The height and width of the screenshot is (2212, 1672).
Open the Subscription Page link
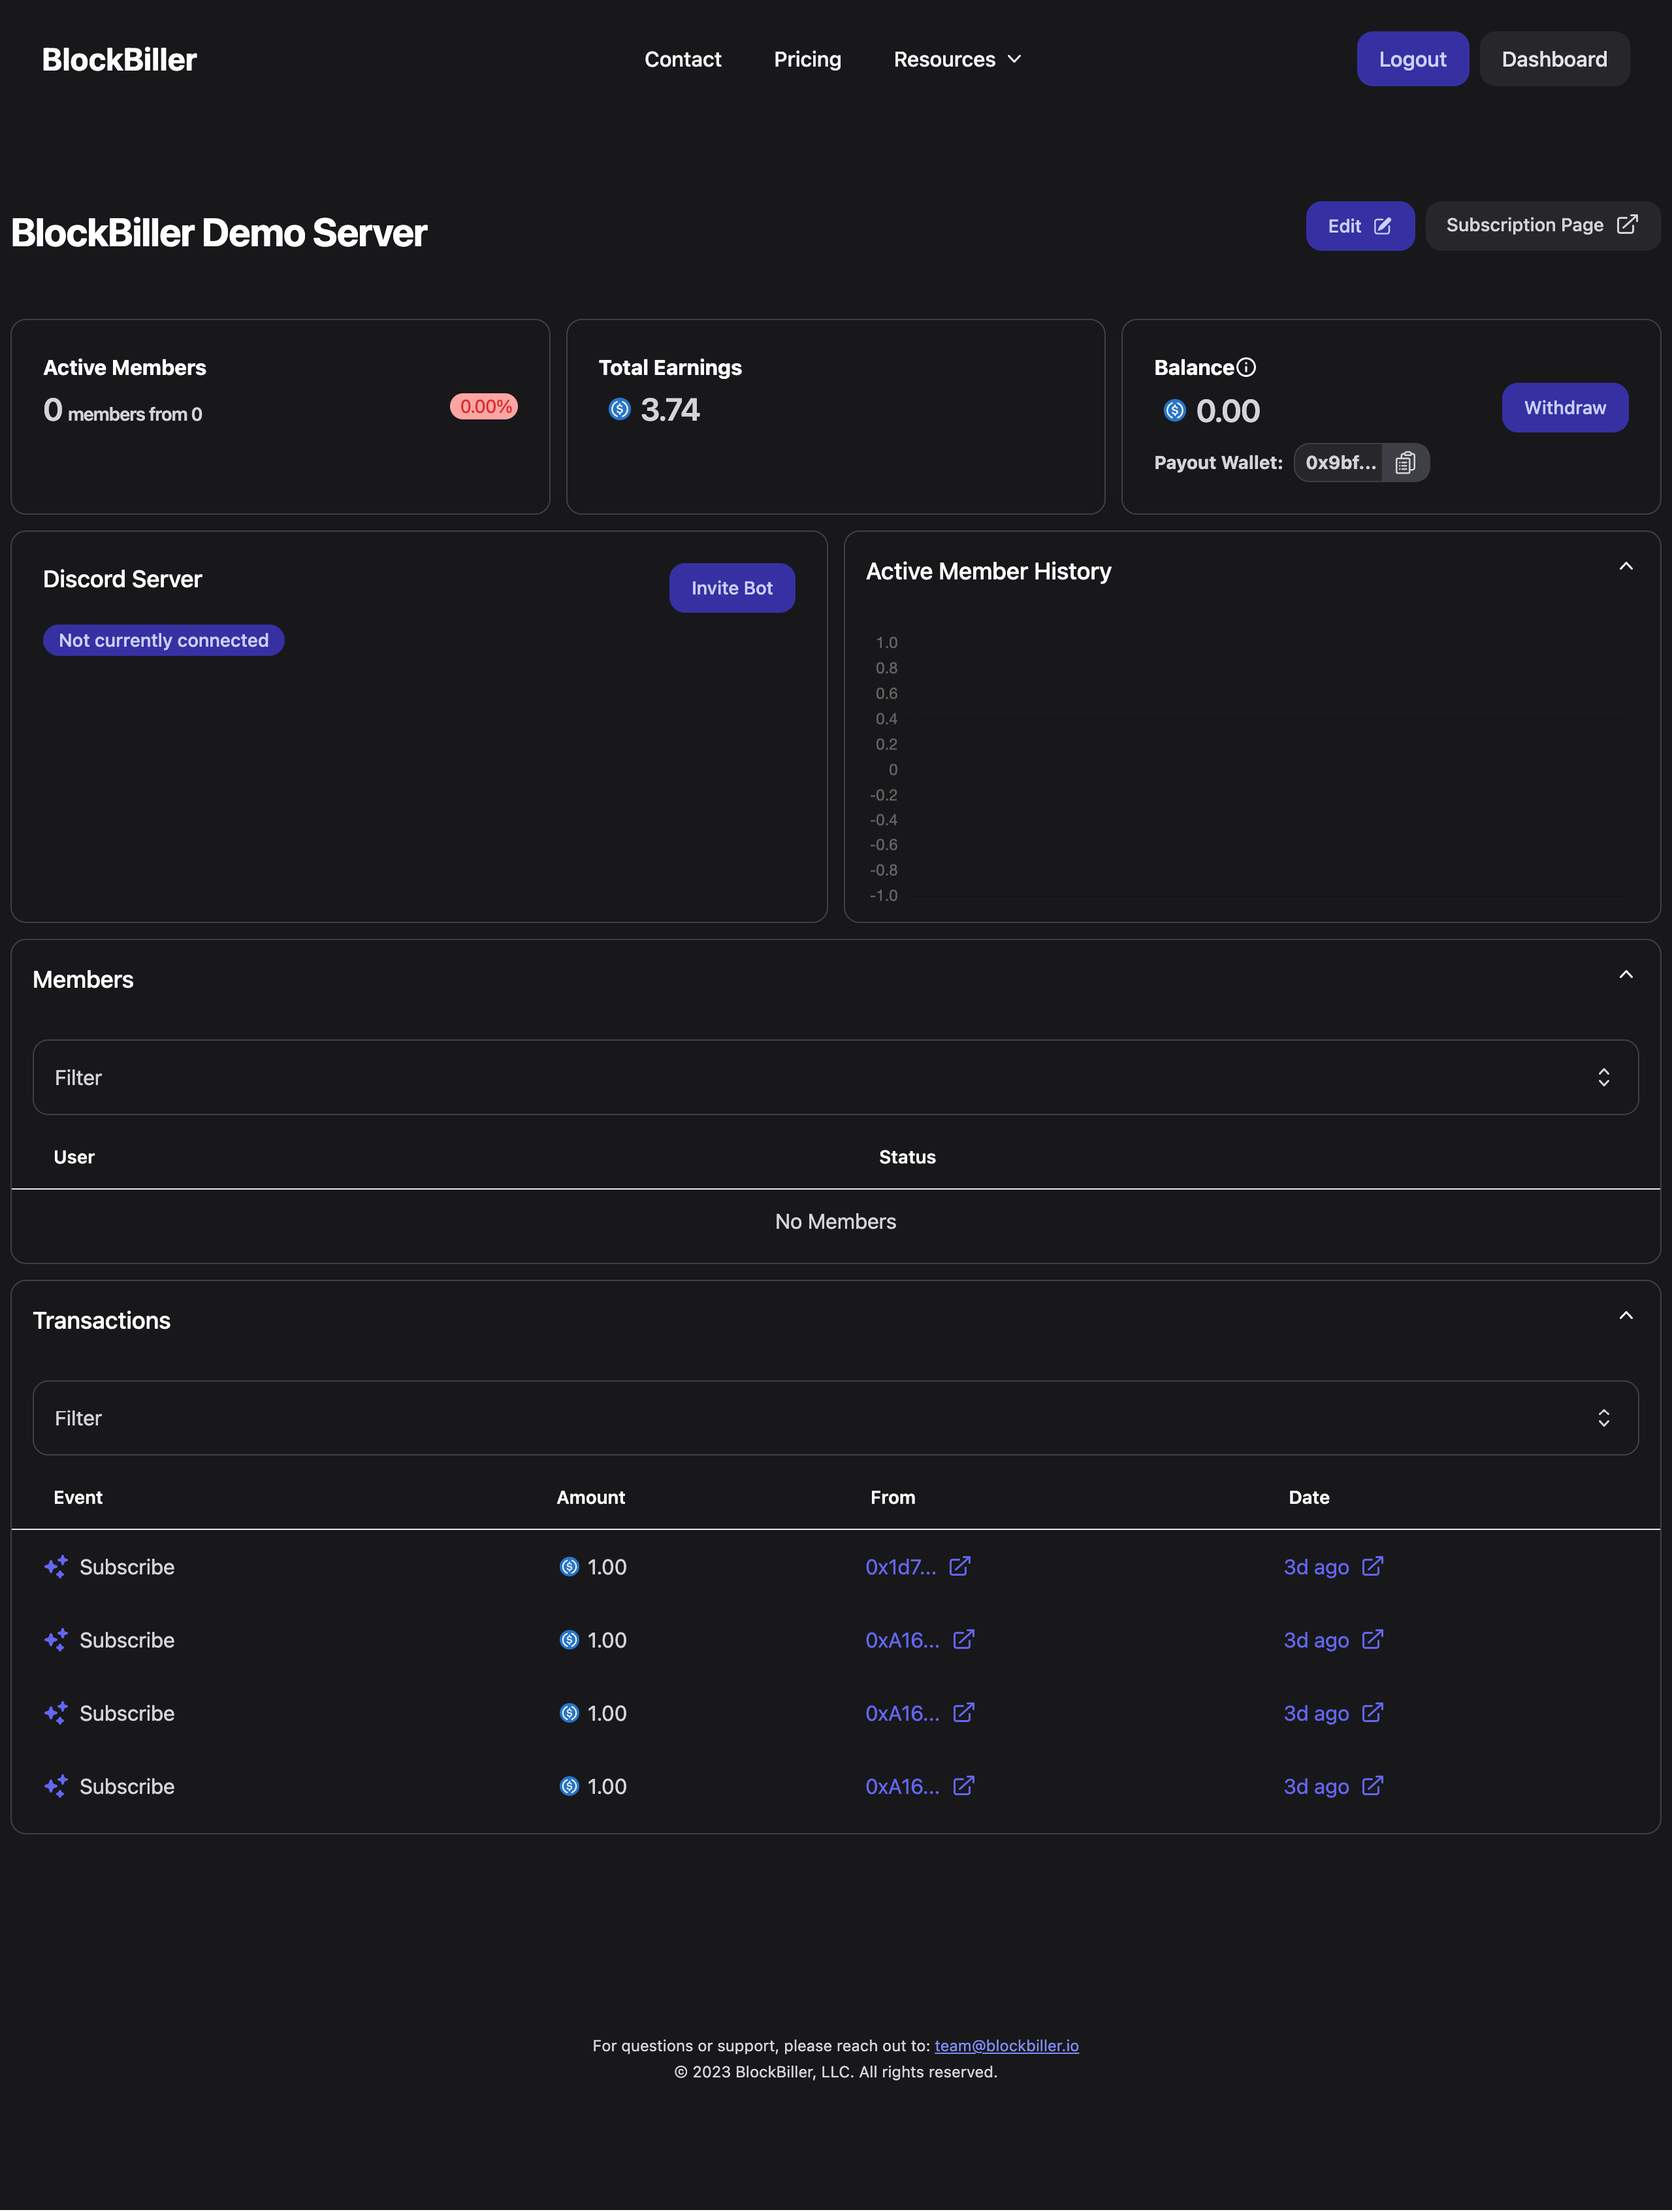(x=1542, y=225)
